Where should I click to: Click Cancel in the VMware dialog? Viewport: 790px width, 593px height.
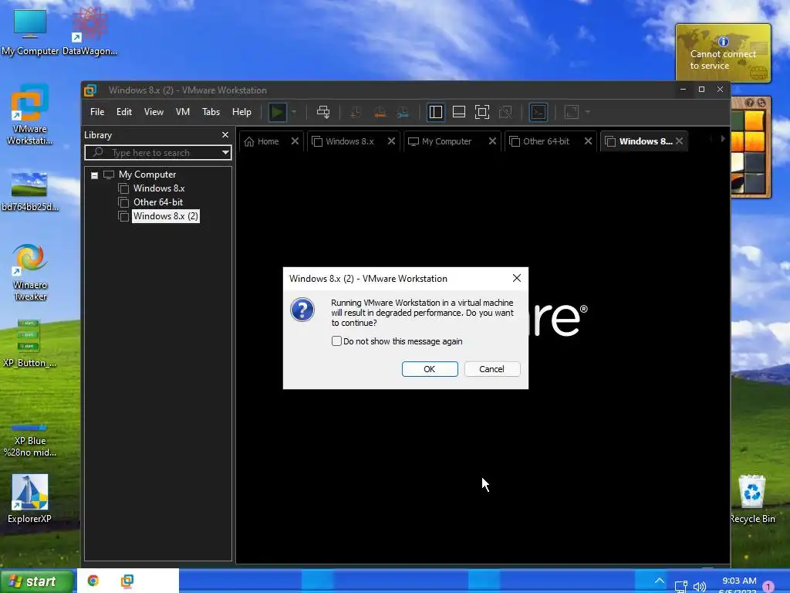[x=491, y=369]
